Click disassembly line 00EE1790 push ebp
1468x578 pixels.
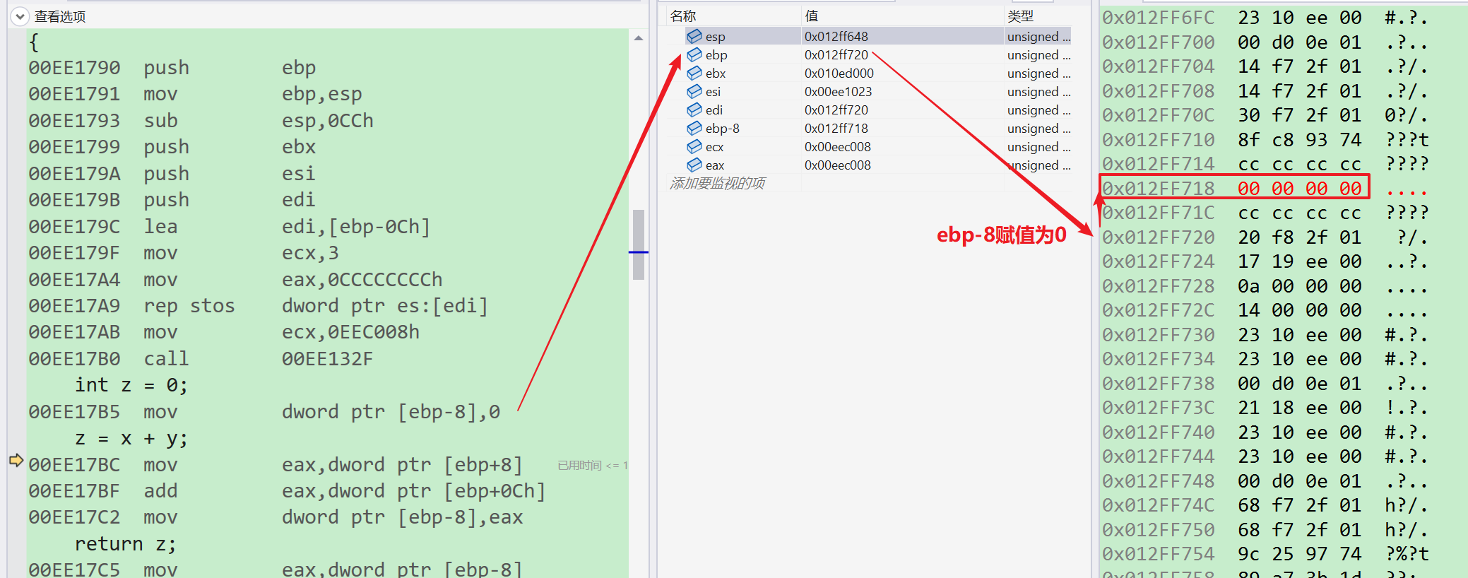[x=172, y=68]
